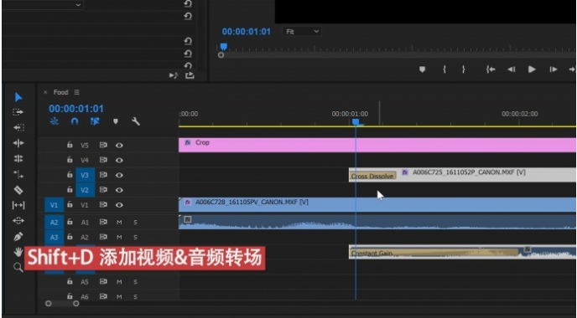The image size is (577, 318).
Task: Hide track V5 with eye icon
Action: [119, 146]
